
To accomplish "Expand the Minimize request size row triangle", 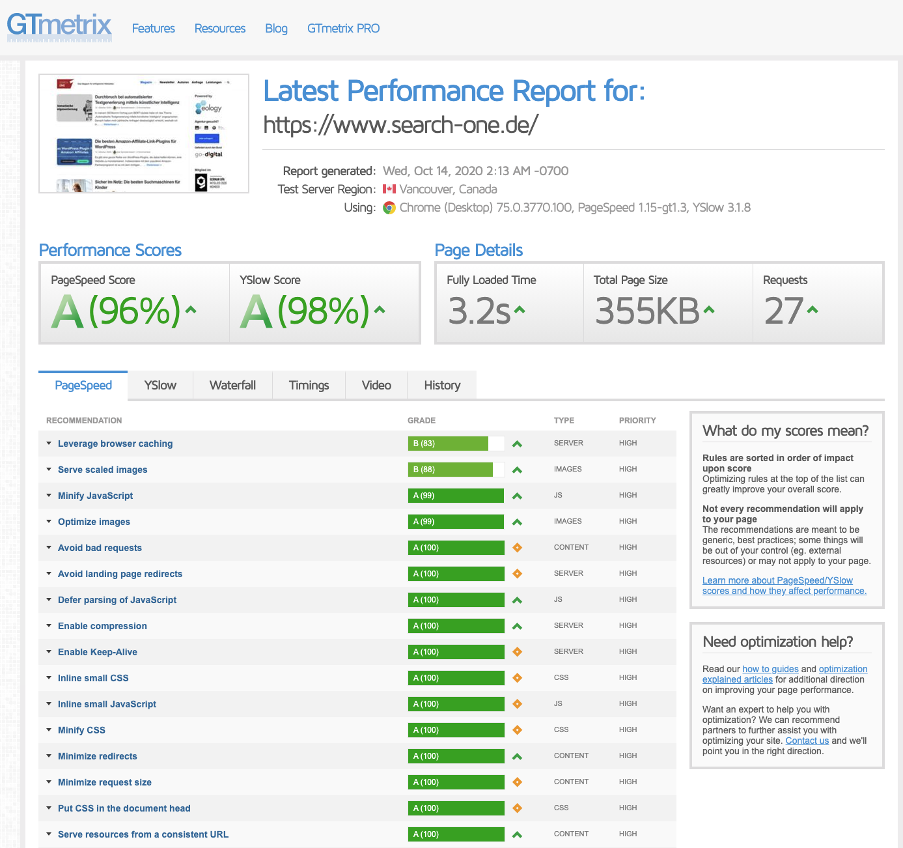I will click(x=49, y=782).
